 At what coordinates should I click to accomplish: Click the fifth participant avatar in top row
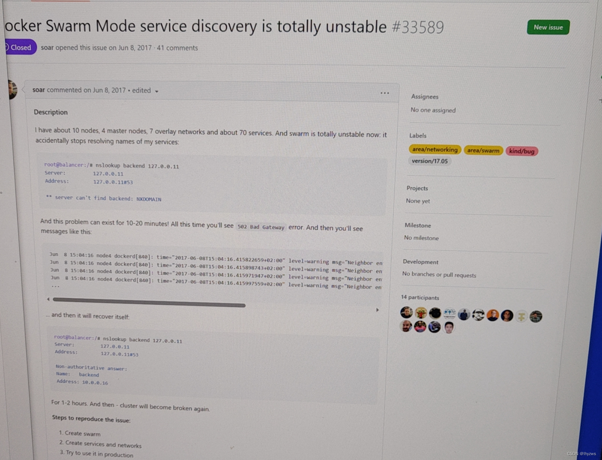464,314
